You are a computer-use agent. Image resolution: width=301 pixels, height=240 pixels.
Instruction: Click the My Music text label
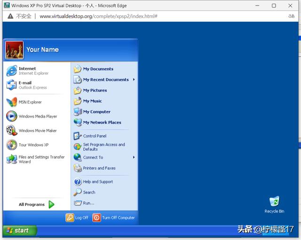point(92,101)
